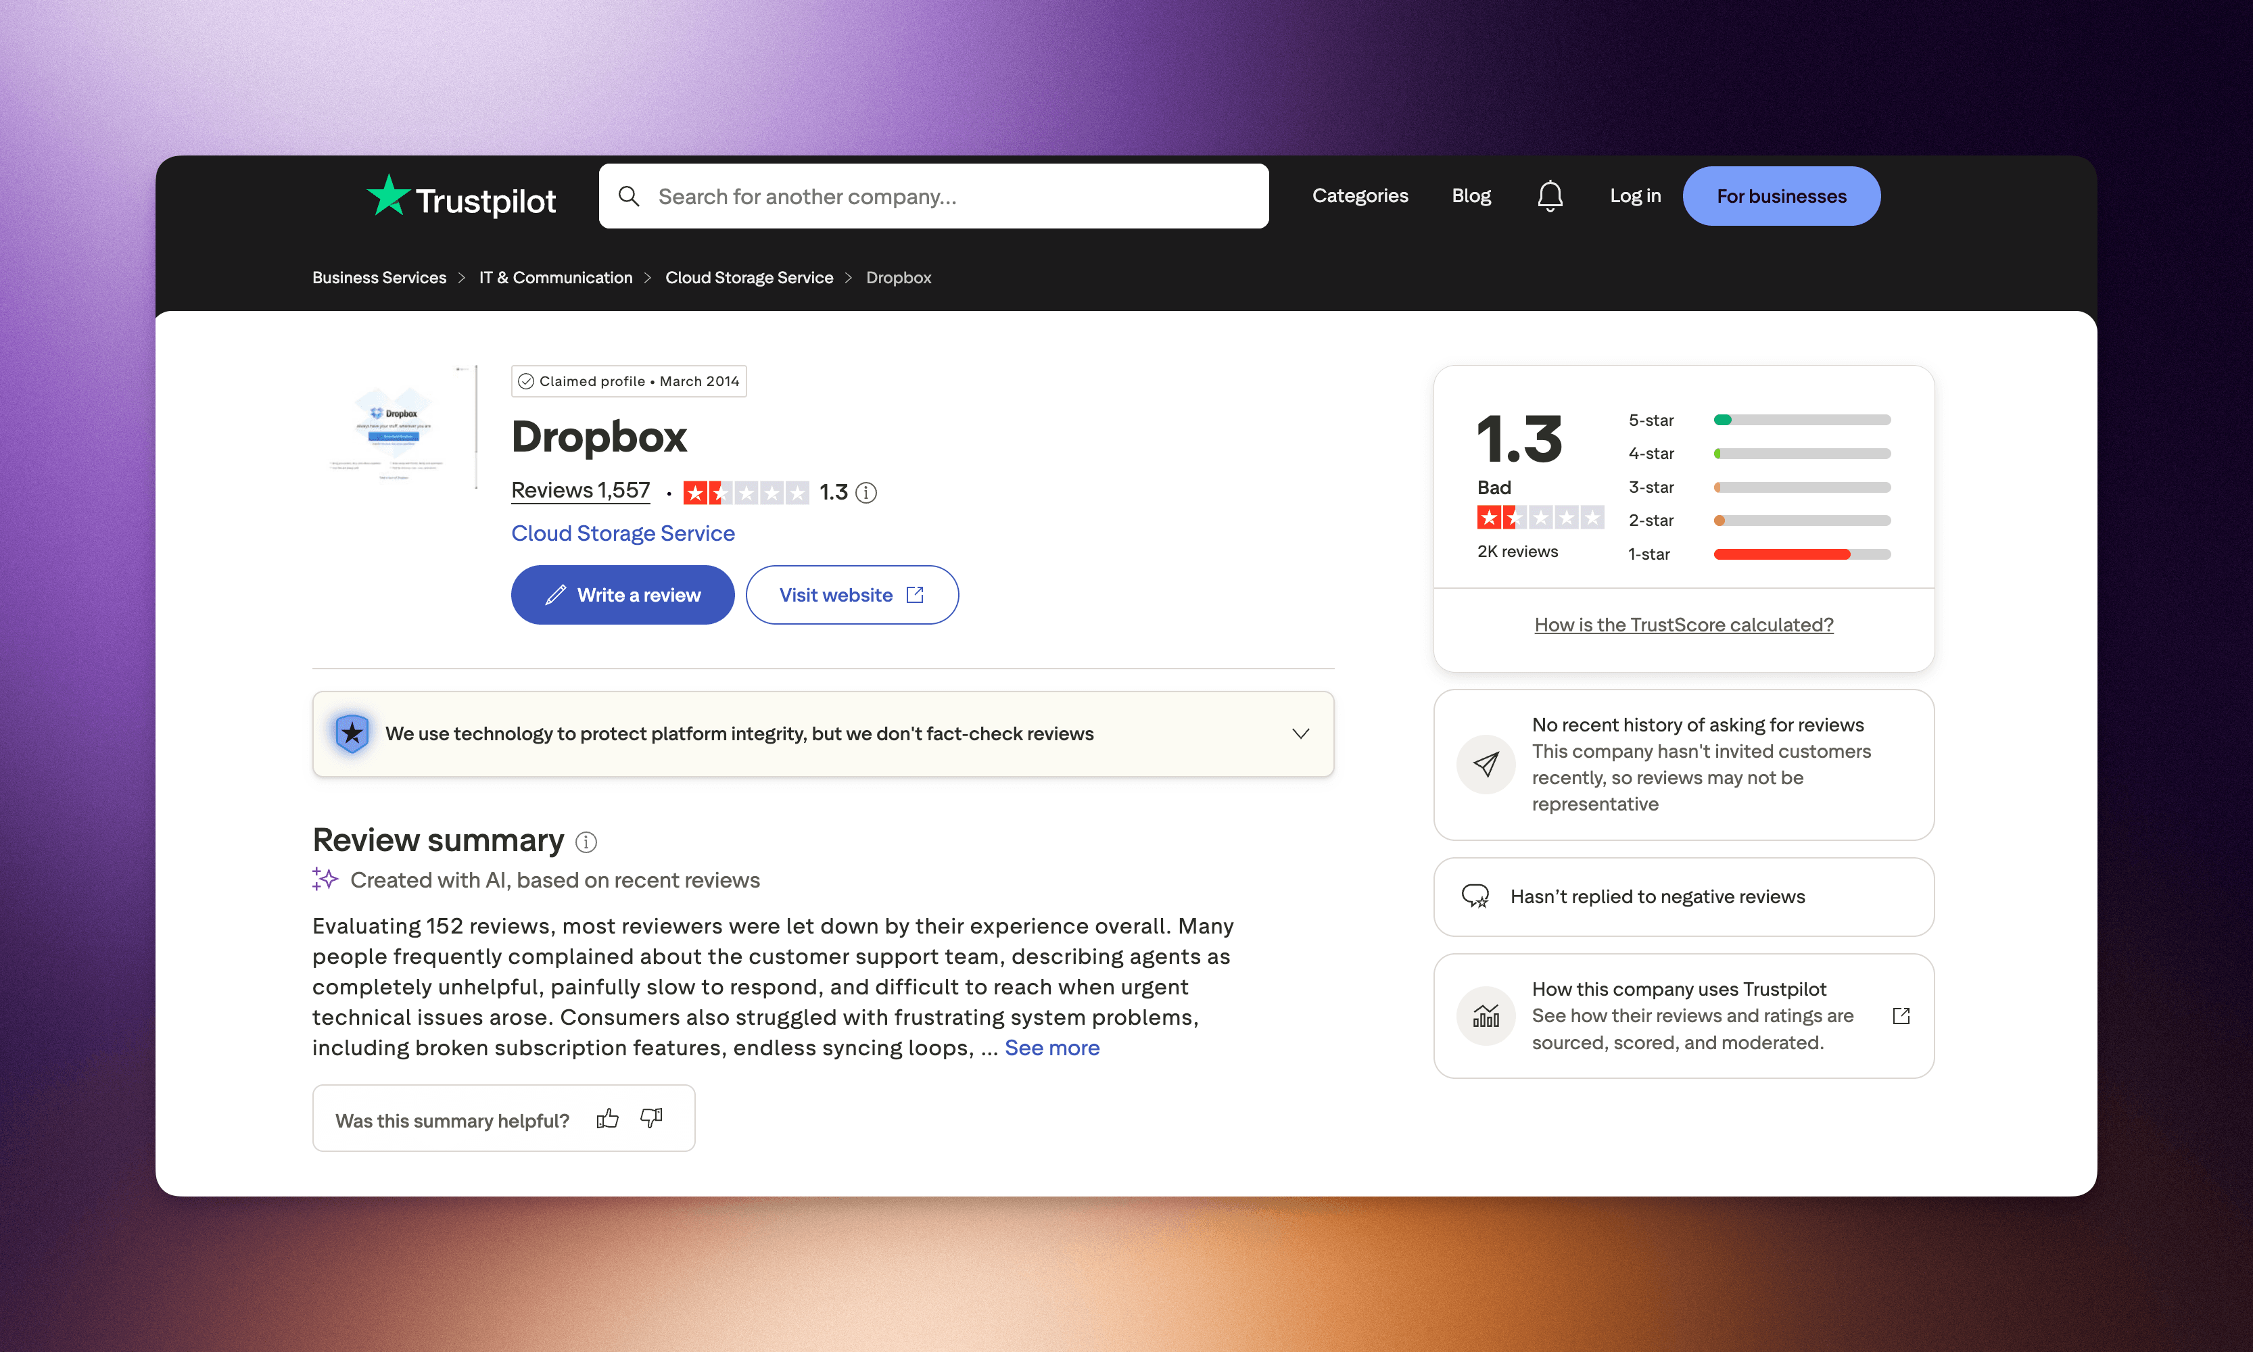Click the external link icon in company usage card
Image resolution: width=2253 pixels, height=1352 pixels.
pos(1901,1016)
